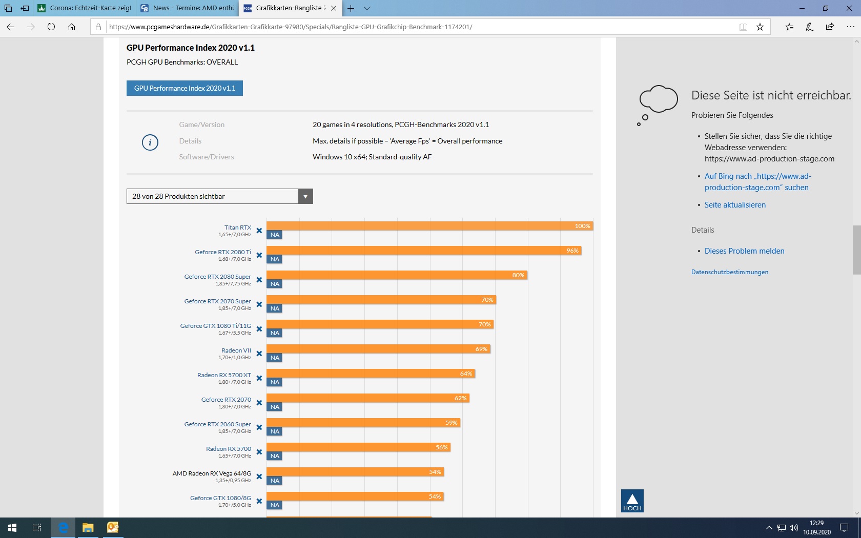Remove Geforce RTX 2060 Super row
Image resolution: width=861 pixels, height=538 pixels.
tap(259, 427)
